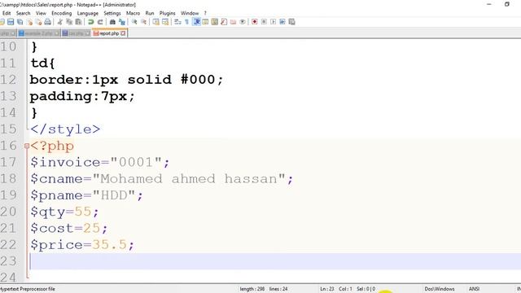Click the $cname="Mohamed ahmed hassan"; line
The height and width of the screenshot is (293, 521).
(x=162, y=179)
